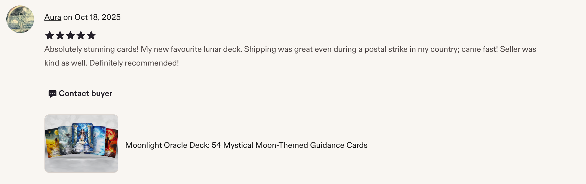Click the words '54 Mystical Moon-Themed Guidance Cards'
Image resolution: width=586 pixels, height=184 pixels.
(290, 145)
